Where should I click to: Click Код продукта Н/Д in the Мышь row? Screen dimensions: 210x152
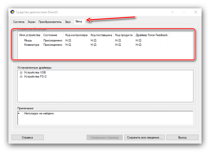(118, 40)
